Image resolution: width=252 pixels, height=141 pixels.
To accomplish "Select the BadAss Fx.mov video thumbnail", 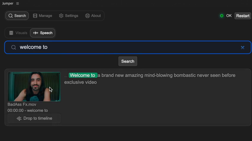I will click(34, 87).
